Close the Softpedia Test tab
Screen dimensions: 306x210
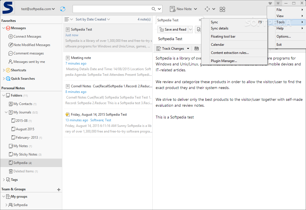200,20
